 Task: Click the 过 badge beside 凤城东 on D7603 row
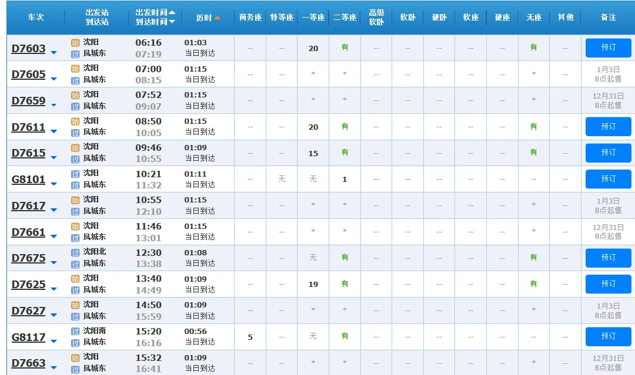pos(75,54)
